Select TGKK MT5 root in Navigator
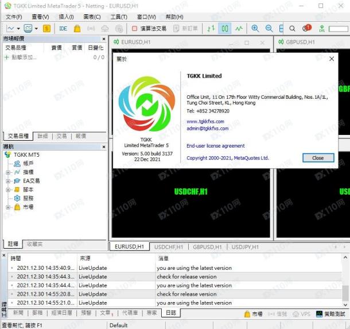Image resolution: width=350 pixels, height=329 pixels. [x=26, y=155]
